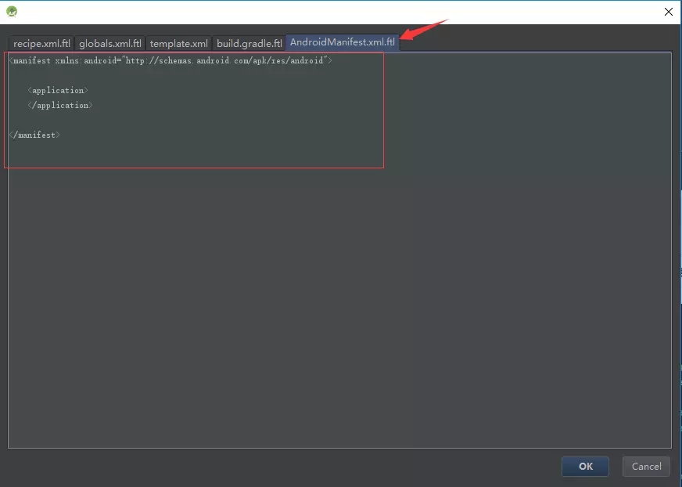682x487 pixels.
Task: Click the end of the manifest declaration line
Action: click(332, 60)
